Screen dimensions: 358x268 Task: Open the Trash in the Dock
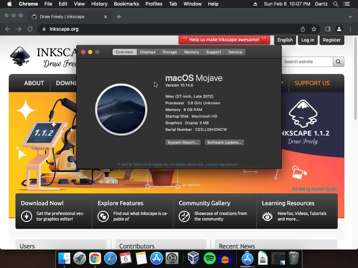tap(294, 258)
